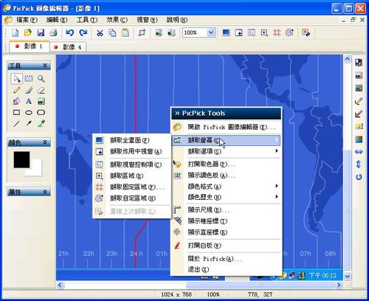This screenshot has height=301, width=369.
Task: Select the text tool A
Action: point(29,101)
